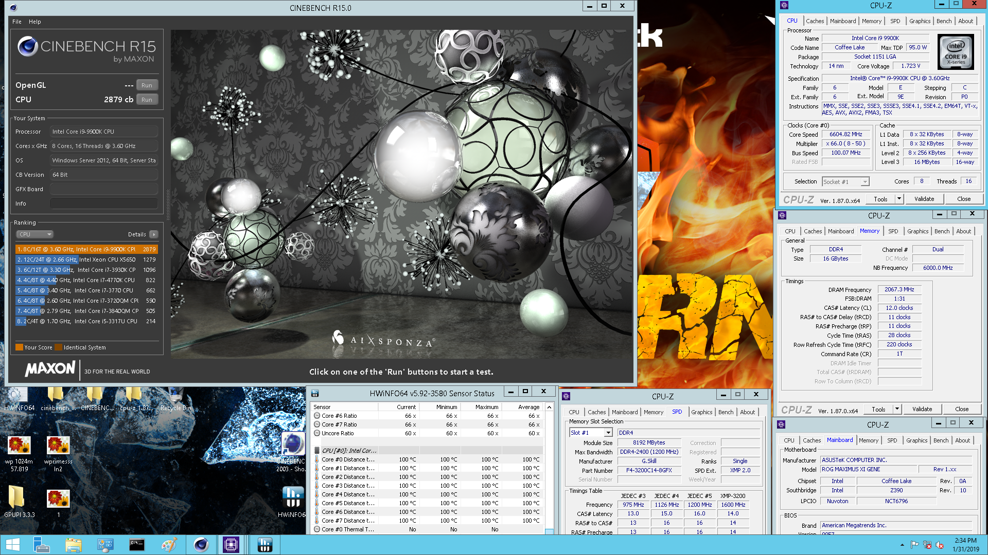Click the Core Speed value 6604.82 MHz
This screenshot has height=555, width=988.
[x=845, y=135]
